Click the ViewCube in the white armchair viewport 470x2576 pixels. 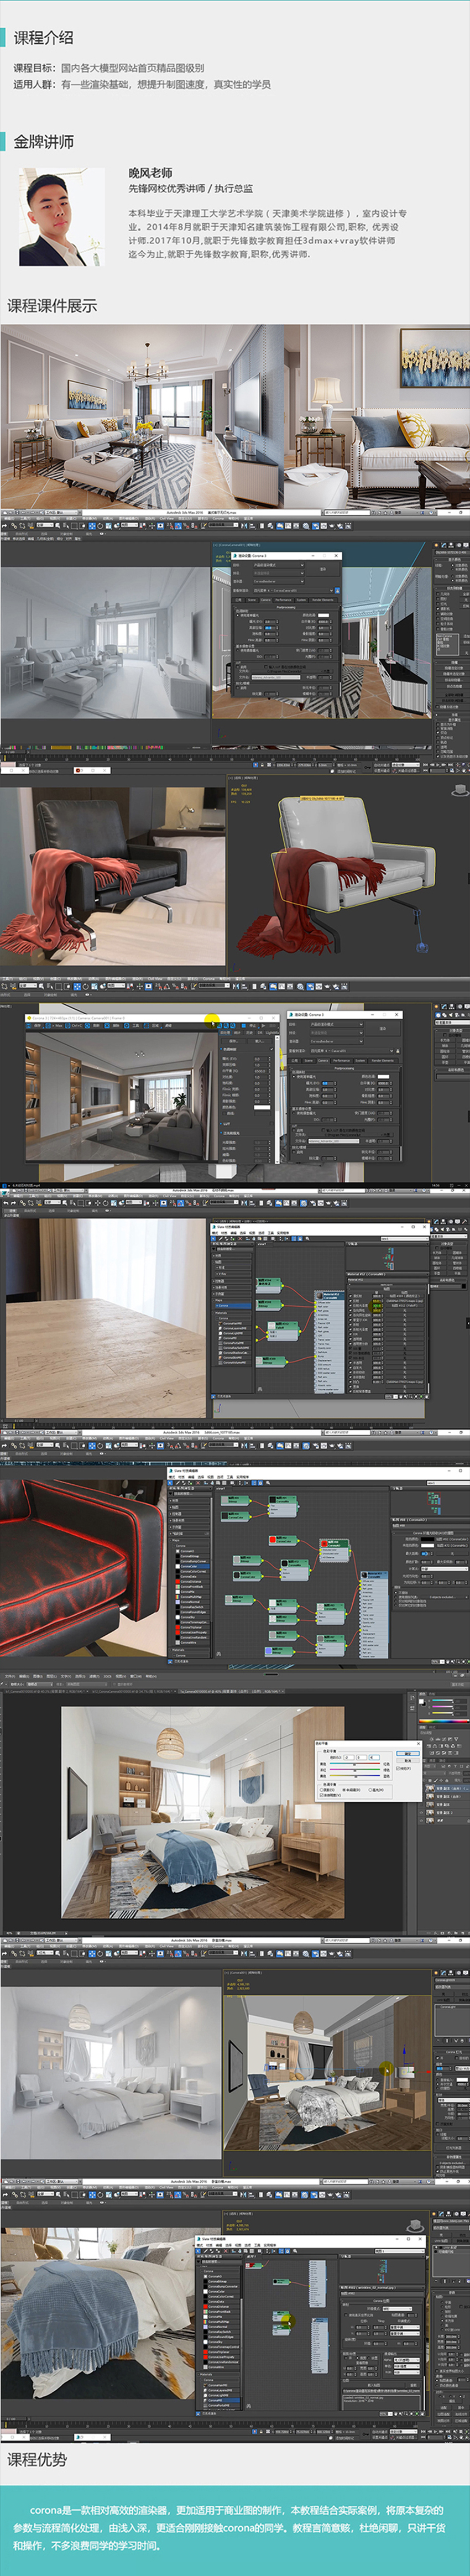pyautogui.click(x=457, y=791)
